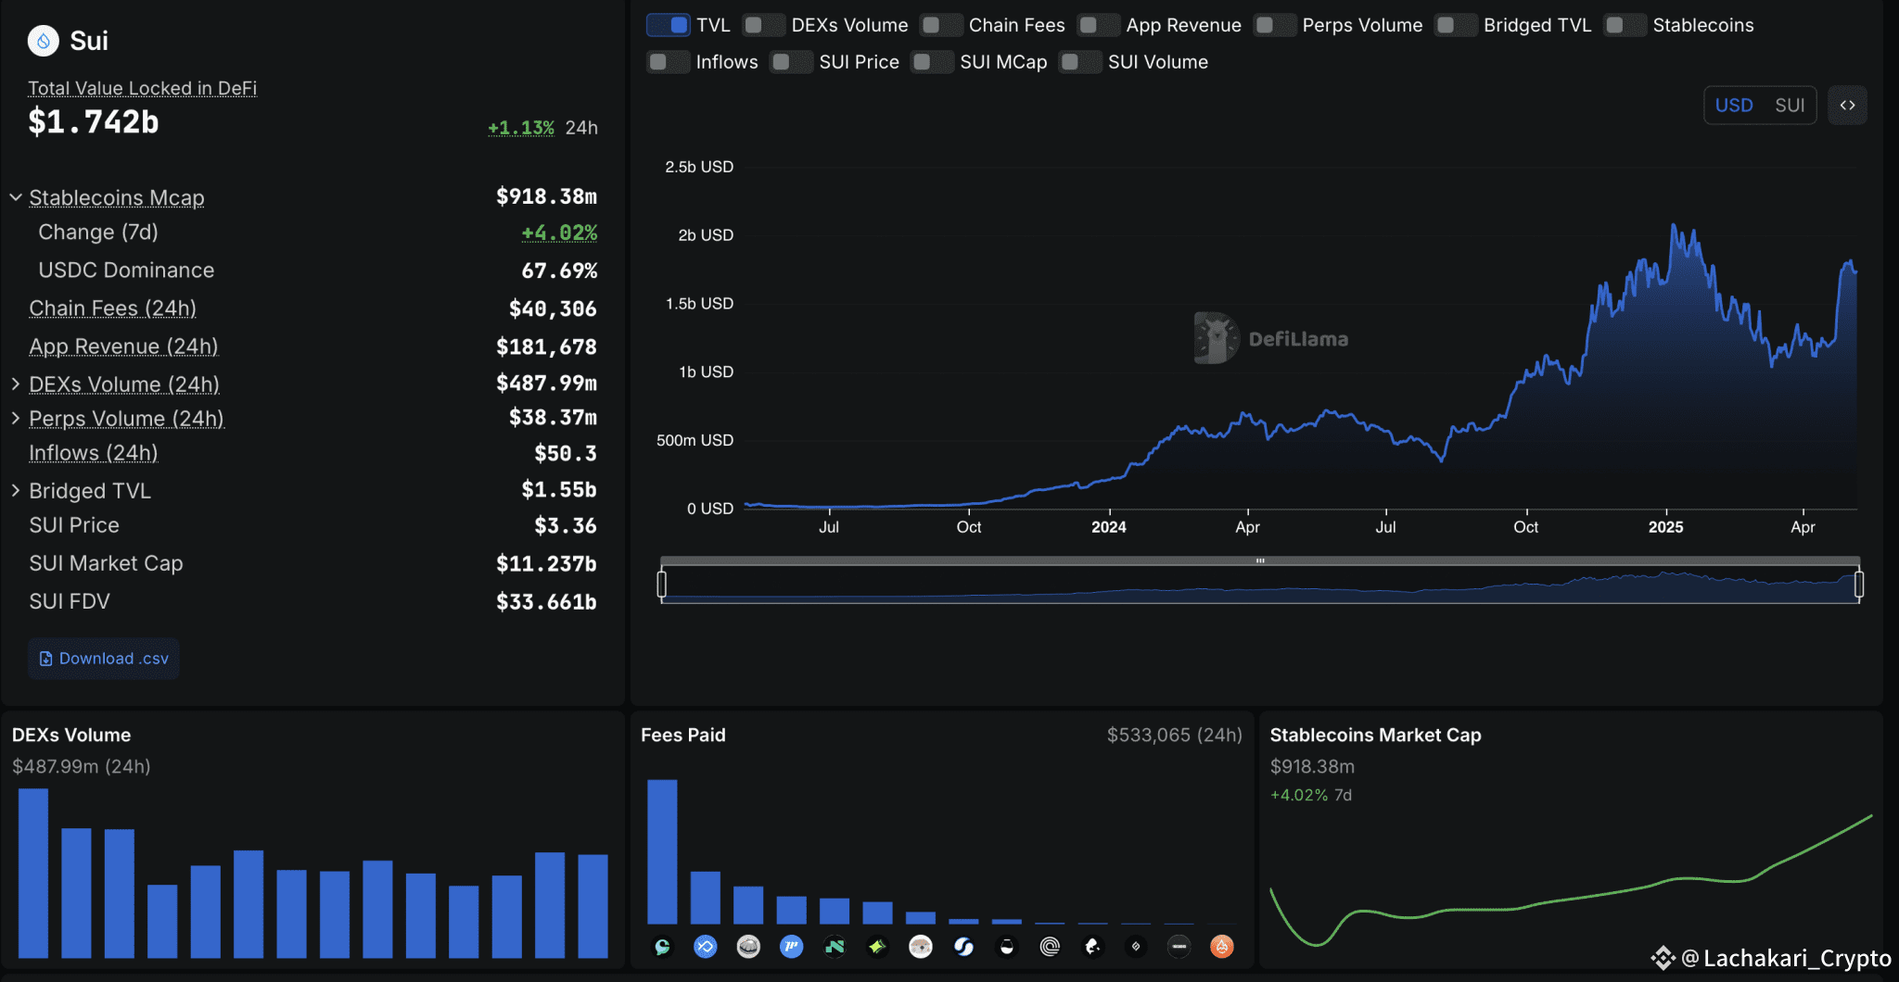Turn on the SUI Price toggle
Screen dimensions: 1899x982
(791, 62)
